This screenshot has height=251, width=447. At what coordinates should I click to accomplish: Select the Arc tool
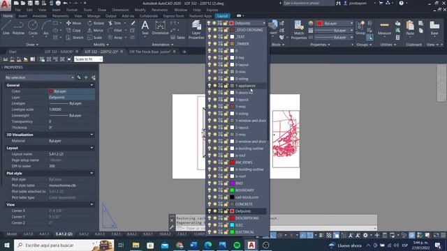pyautogui.click(x=46, y=28)
